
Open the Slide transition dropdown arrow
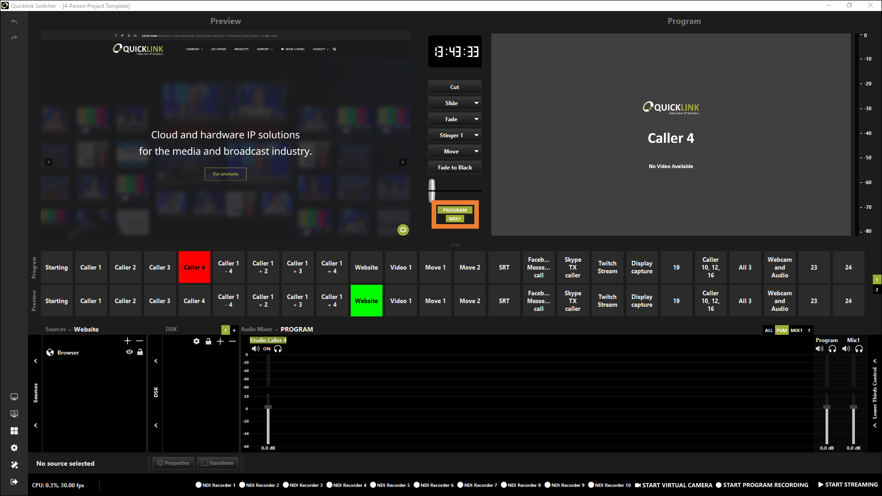(477, 103)
